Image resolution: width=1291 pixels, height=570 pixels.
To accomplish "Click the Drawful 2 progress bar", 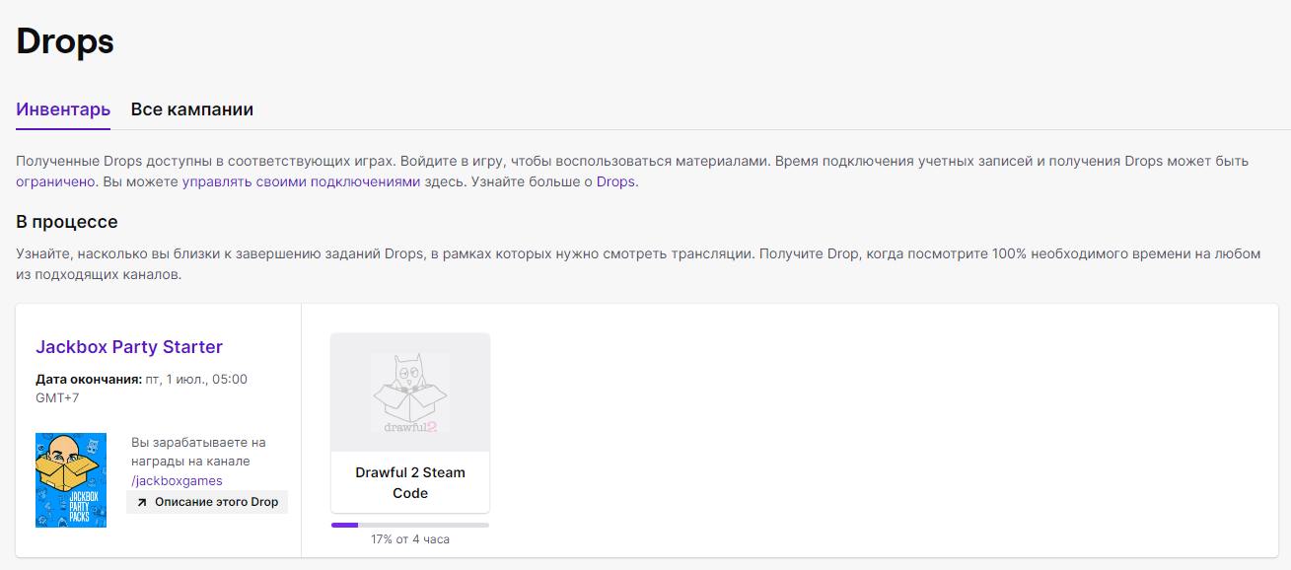I will [x=410, y=525].
